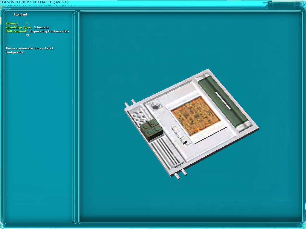Screen dimensions: 306x229
Task: Click the 'Standard' label
Action: 20,14
